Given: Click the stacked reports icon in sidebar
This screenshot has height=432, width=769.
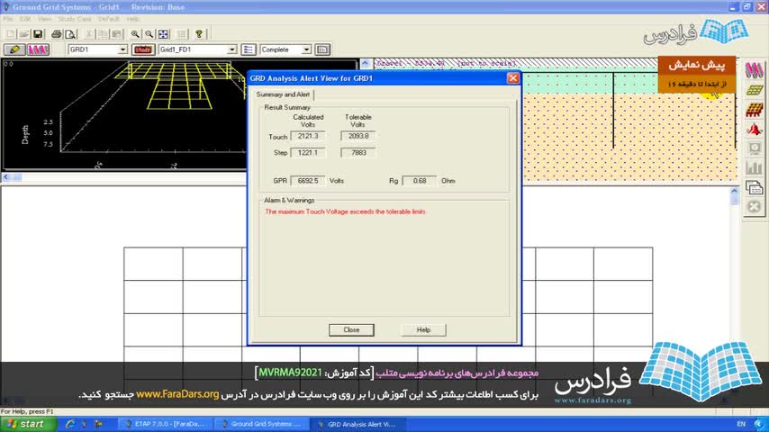Looking at the screenshot, I should click(755, 187).
